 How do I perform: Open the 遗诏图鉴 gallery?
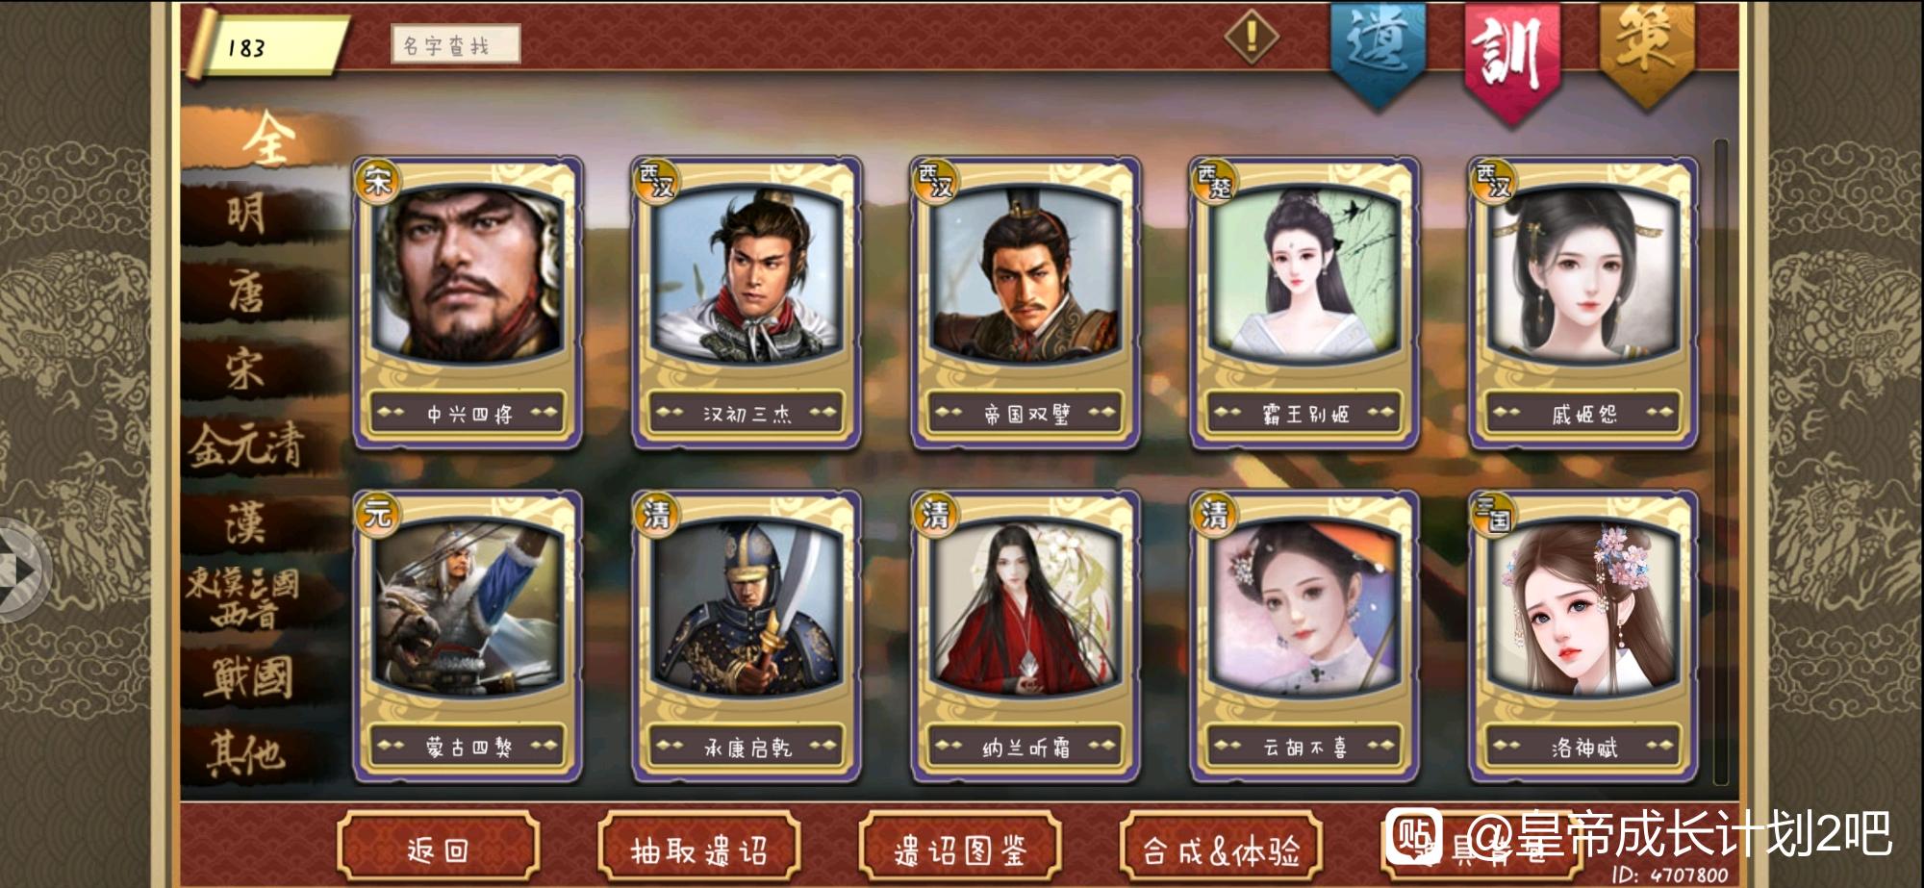click(x=959, y=850)
